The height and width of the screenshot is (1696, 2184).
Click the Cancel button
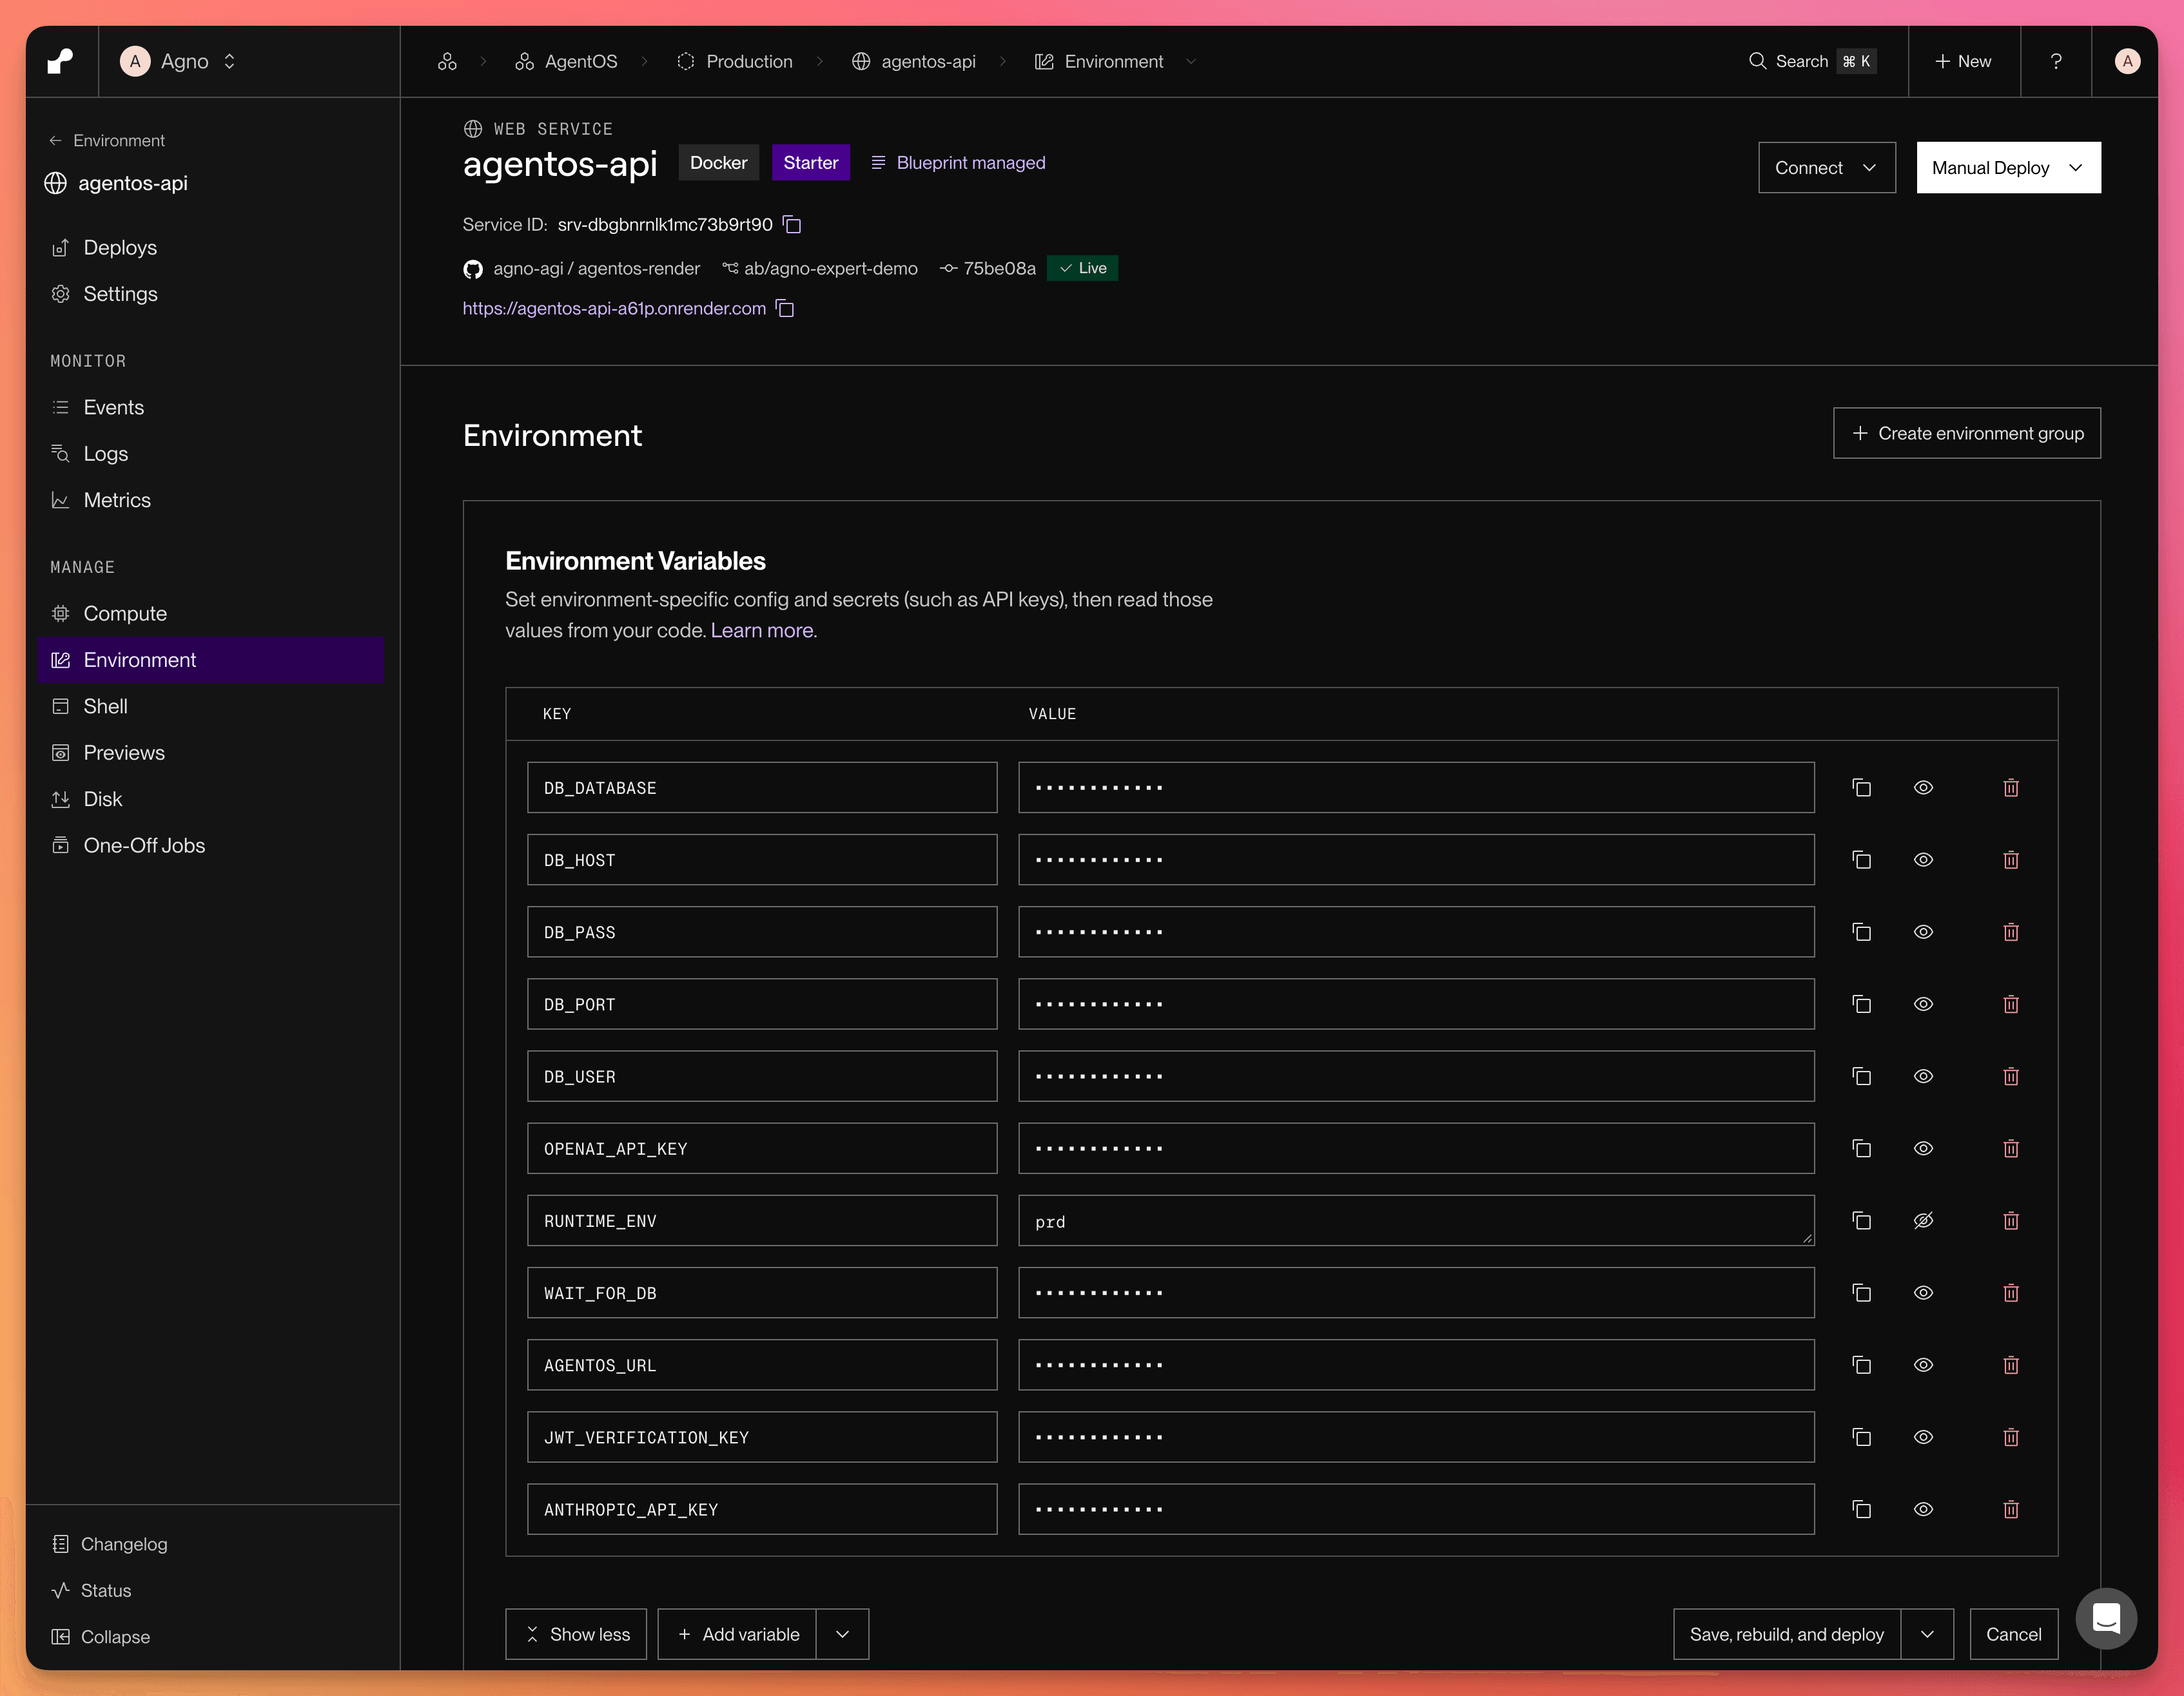[2013, 1634]
